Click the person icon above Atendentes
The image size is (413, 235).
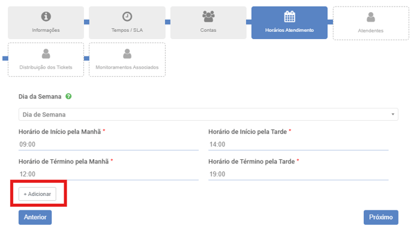[370, 17]
